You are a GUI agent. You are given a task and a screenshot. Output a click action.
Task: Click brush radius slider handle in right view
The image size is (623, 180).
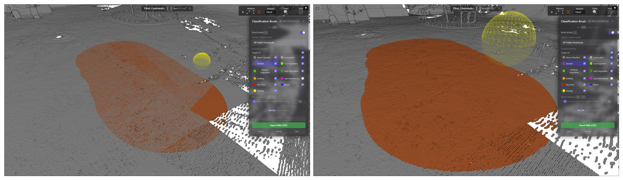click(x=565, y=101)
